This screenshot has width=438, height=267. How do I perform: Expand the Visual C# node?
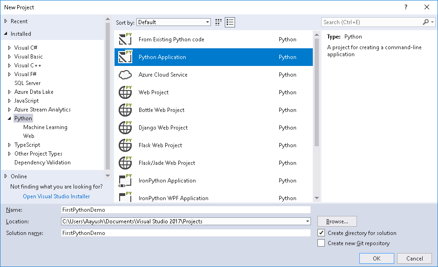click(9, 48)
